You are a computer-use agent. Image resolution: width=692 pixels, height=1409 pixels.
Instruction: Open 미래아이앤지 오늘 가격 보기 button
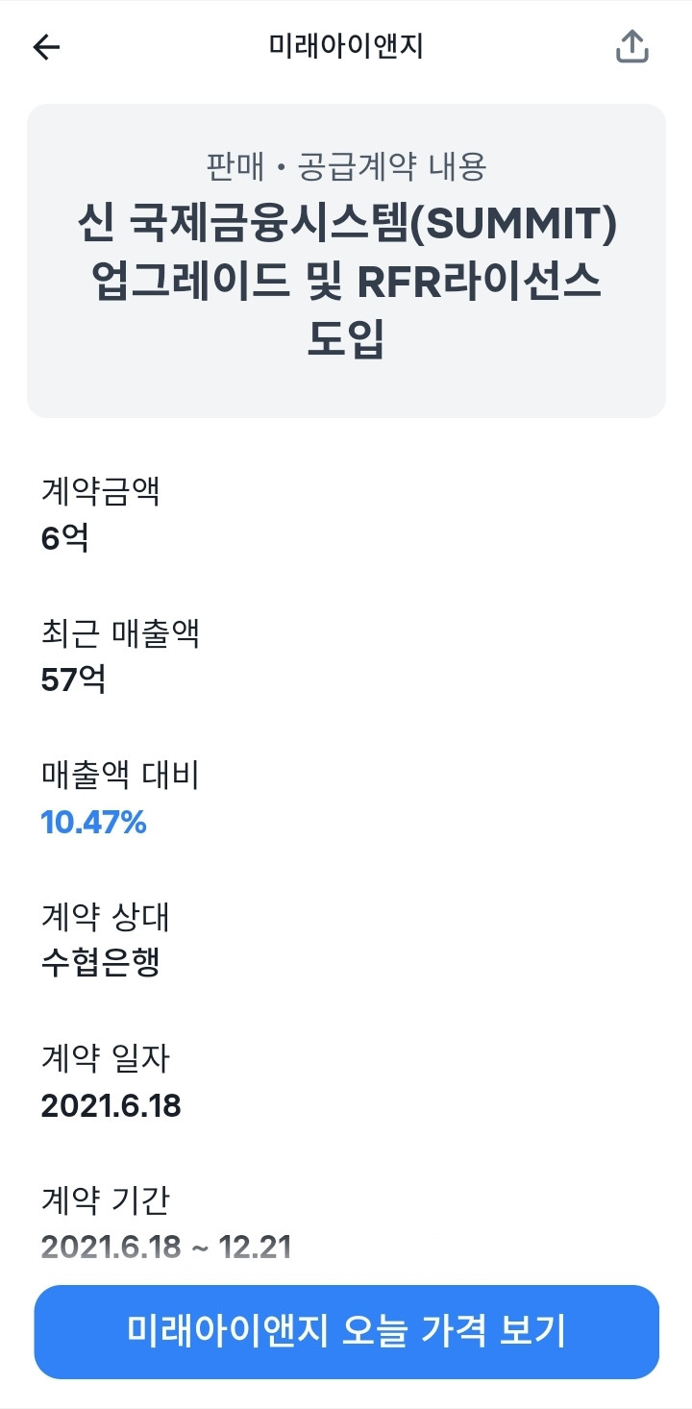pyautogui.click(x=346, y=1331)
